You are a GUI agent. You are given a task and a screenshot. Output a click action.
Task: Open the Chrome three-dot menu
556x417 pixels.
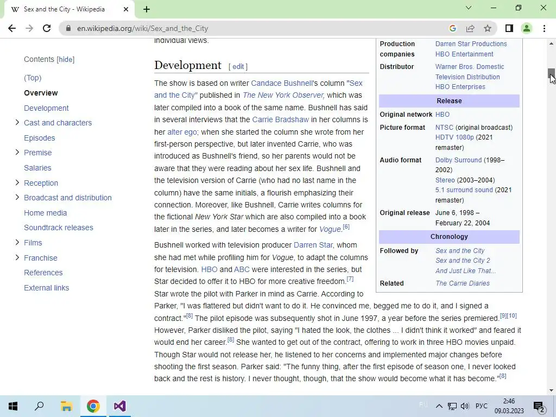pyautogui.click(x=544, y=28)
